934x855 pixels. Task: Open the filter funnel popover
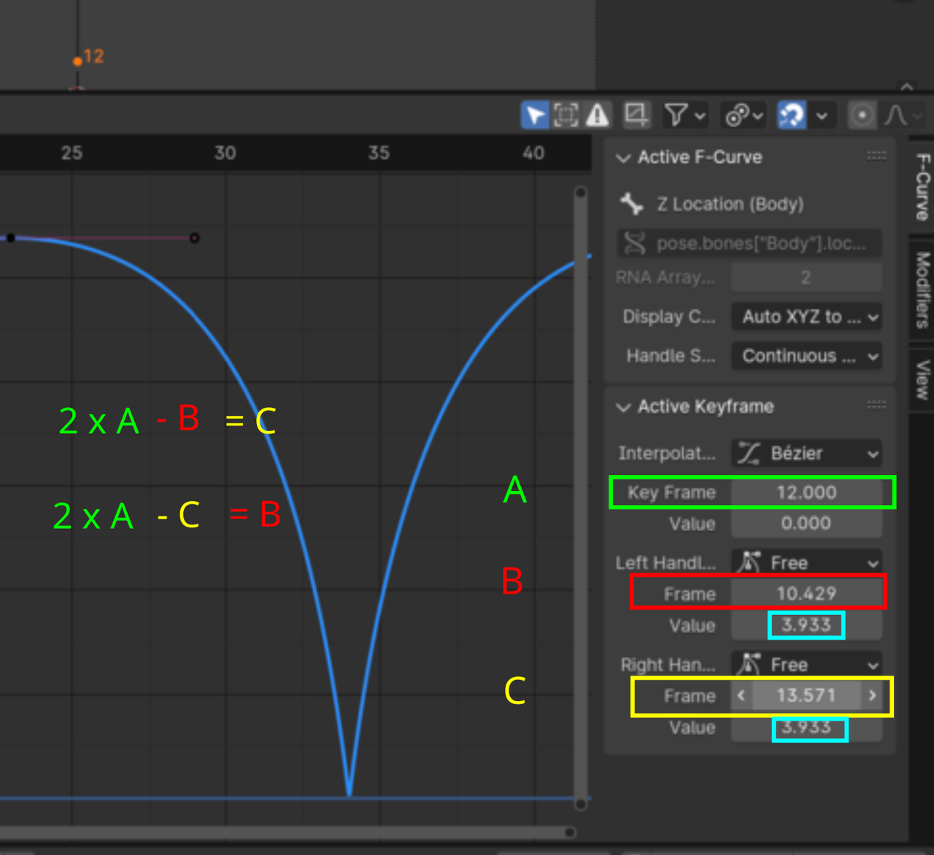click(684, 115)
